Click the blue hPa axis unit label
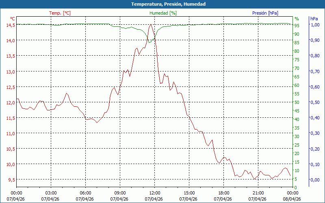 click(x=314, y=19)
